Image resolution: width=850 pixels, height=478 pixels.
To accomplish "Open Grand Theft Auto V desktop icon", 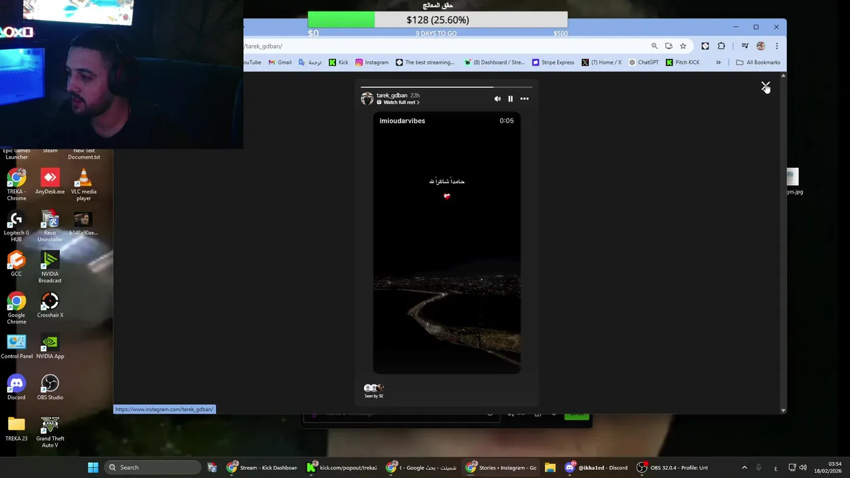I will click(x=50, y=432).
